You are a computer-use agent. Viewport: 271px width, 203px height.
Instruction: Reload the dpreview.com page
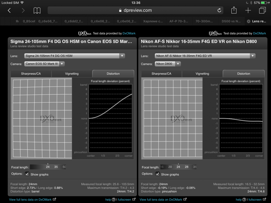[x=219, y=10]
